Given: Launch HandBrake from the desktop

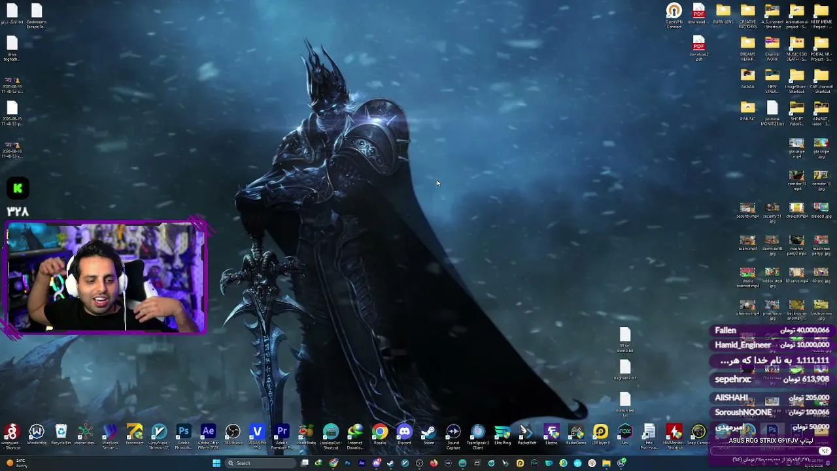Looking at the screenshot, I should coord(306,435).
